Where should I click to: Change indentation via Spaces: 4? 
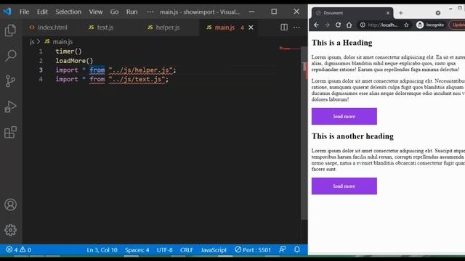(137, 249)
